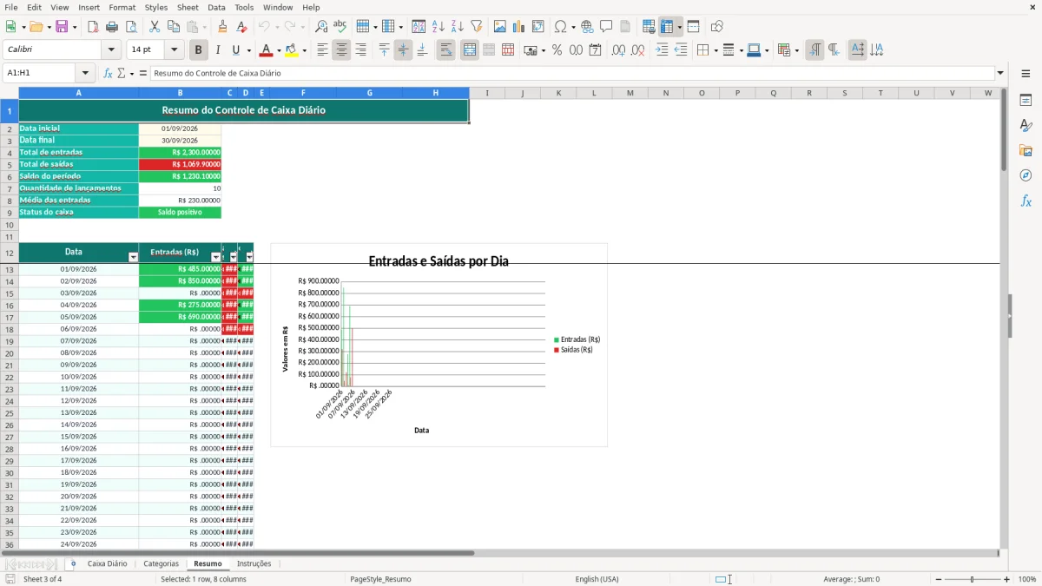Image resolution: width=1042 pixels, height=586 pixels.
Task: Click the zoom in plus button
Action: pos(1007,579)
